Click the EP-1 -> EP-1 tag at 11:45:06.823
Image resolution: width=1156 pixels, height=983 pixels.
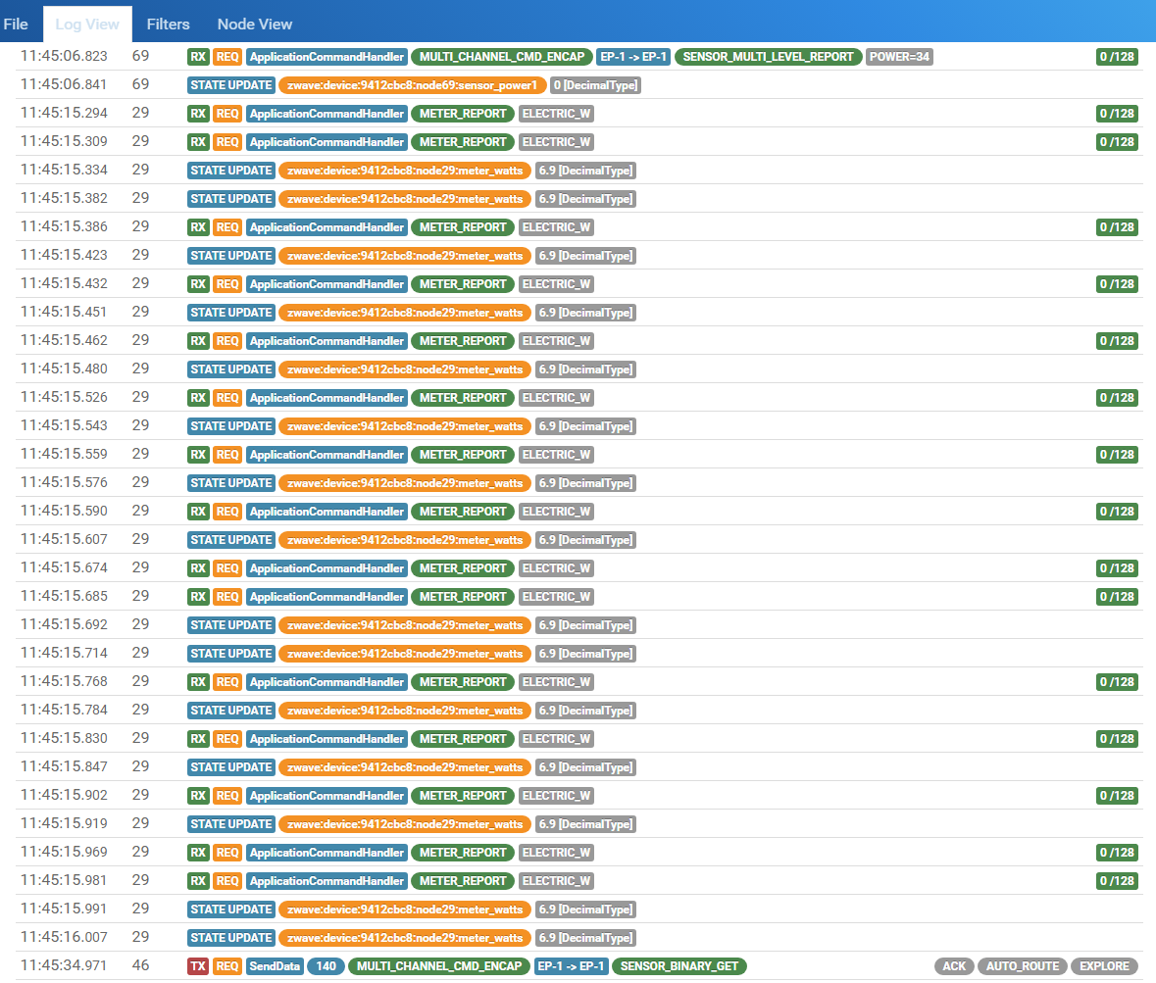pos(633,57)
